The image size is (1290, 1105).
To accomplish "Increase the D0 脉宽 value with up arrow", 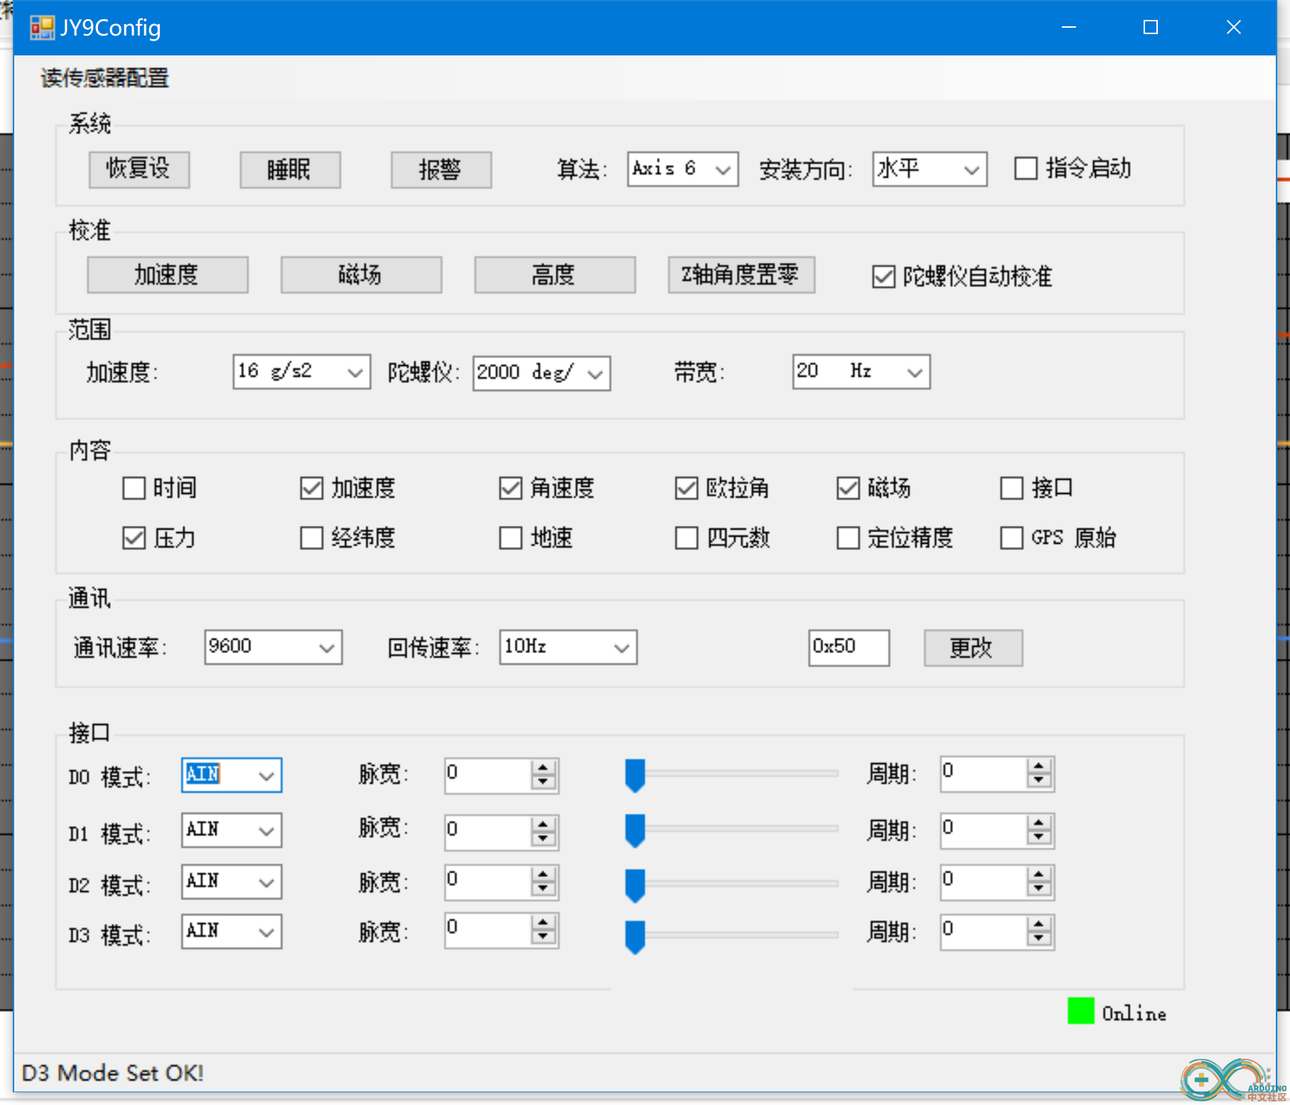I will [x=543, y=767].
